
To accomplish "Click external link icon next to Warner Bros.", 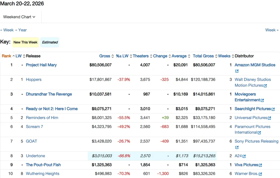I will click(260, 174).
